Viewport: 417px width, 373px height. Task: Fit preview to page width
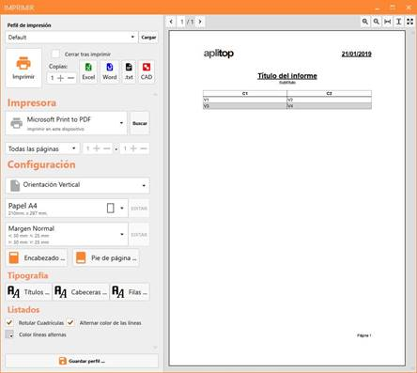[x=388, y=22]
